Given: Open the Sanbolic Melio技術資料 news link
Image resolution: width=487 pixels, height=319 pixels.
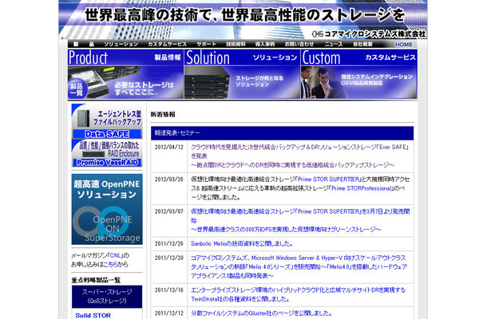Looking at the screenshot, I should (242, 244).
